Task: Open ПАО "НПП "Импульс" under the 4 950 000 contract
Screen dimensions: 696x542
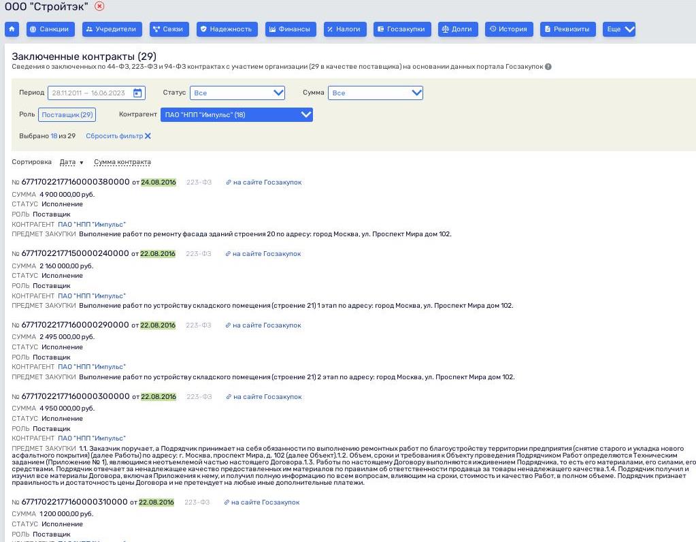Action: pyautogui.click(x=92, y=439)
